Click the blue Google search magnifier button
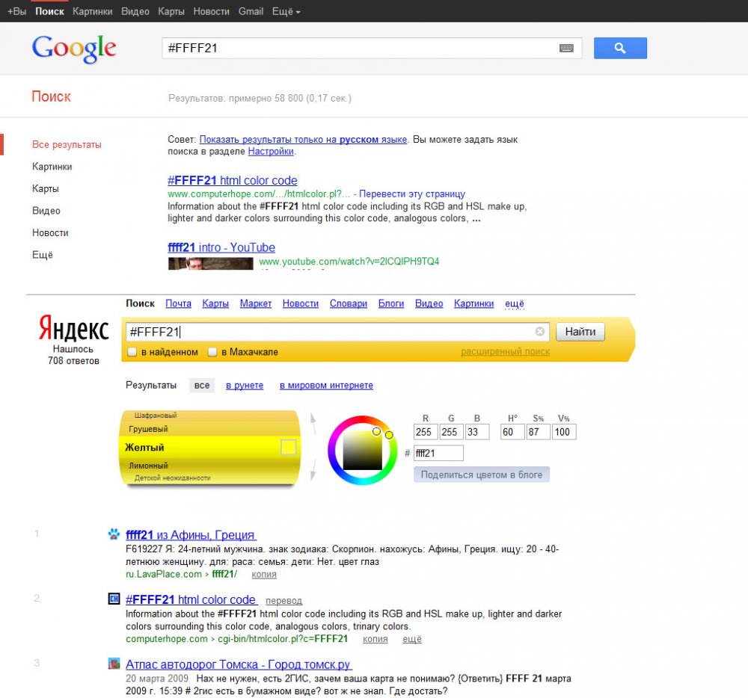Viewport: 748px width, 698px height. coord(620,48)
